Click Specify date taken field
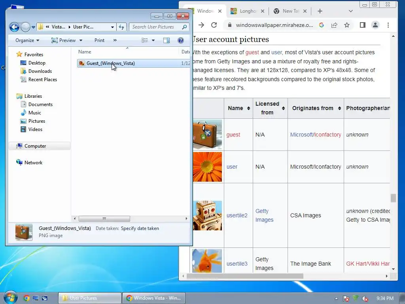Viewport: 405px width, 304px height. coord(140,228)
